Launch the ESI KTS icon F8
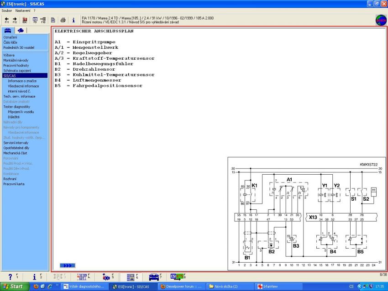Viewport: 388px width, 291px height. [177, 277]
